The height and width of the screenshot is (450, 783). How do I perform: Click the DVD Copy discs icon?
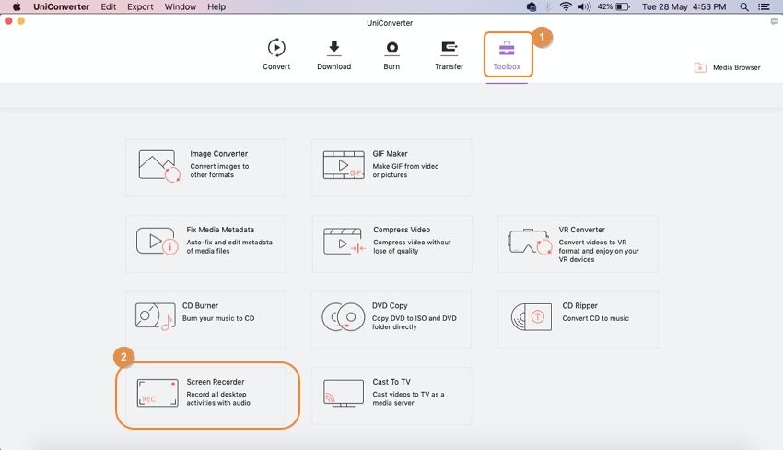point(343,317)
